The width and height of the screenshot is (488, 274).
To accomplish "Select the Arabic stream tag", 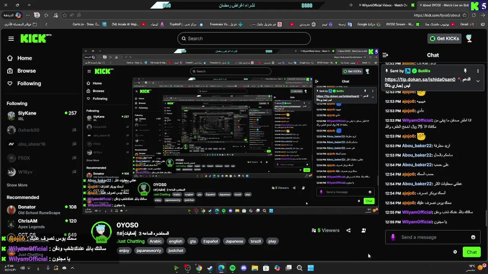I will pyautogui.click(x=156, y=241).
